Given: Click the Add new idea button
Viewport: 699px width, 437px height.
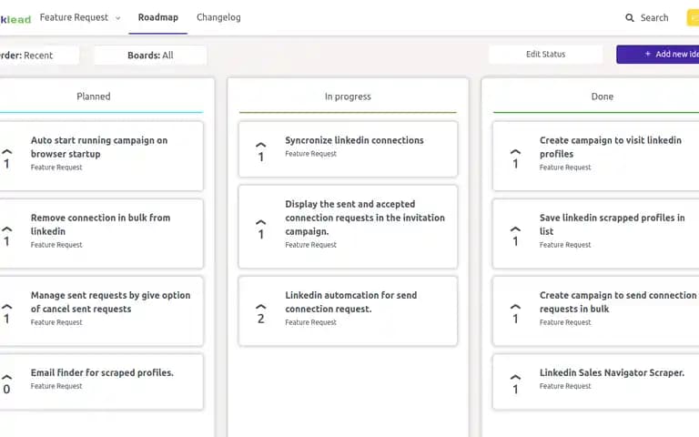Looking at the screenshot, I should pos(658,55).
